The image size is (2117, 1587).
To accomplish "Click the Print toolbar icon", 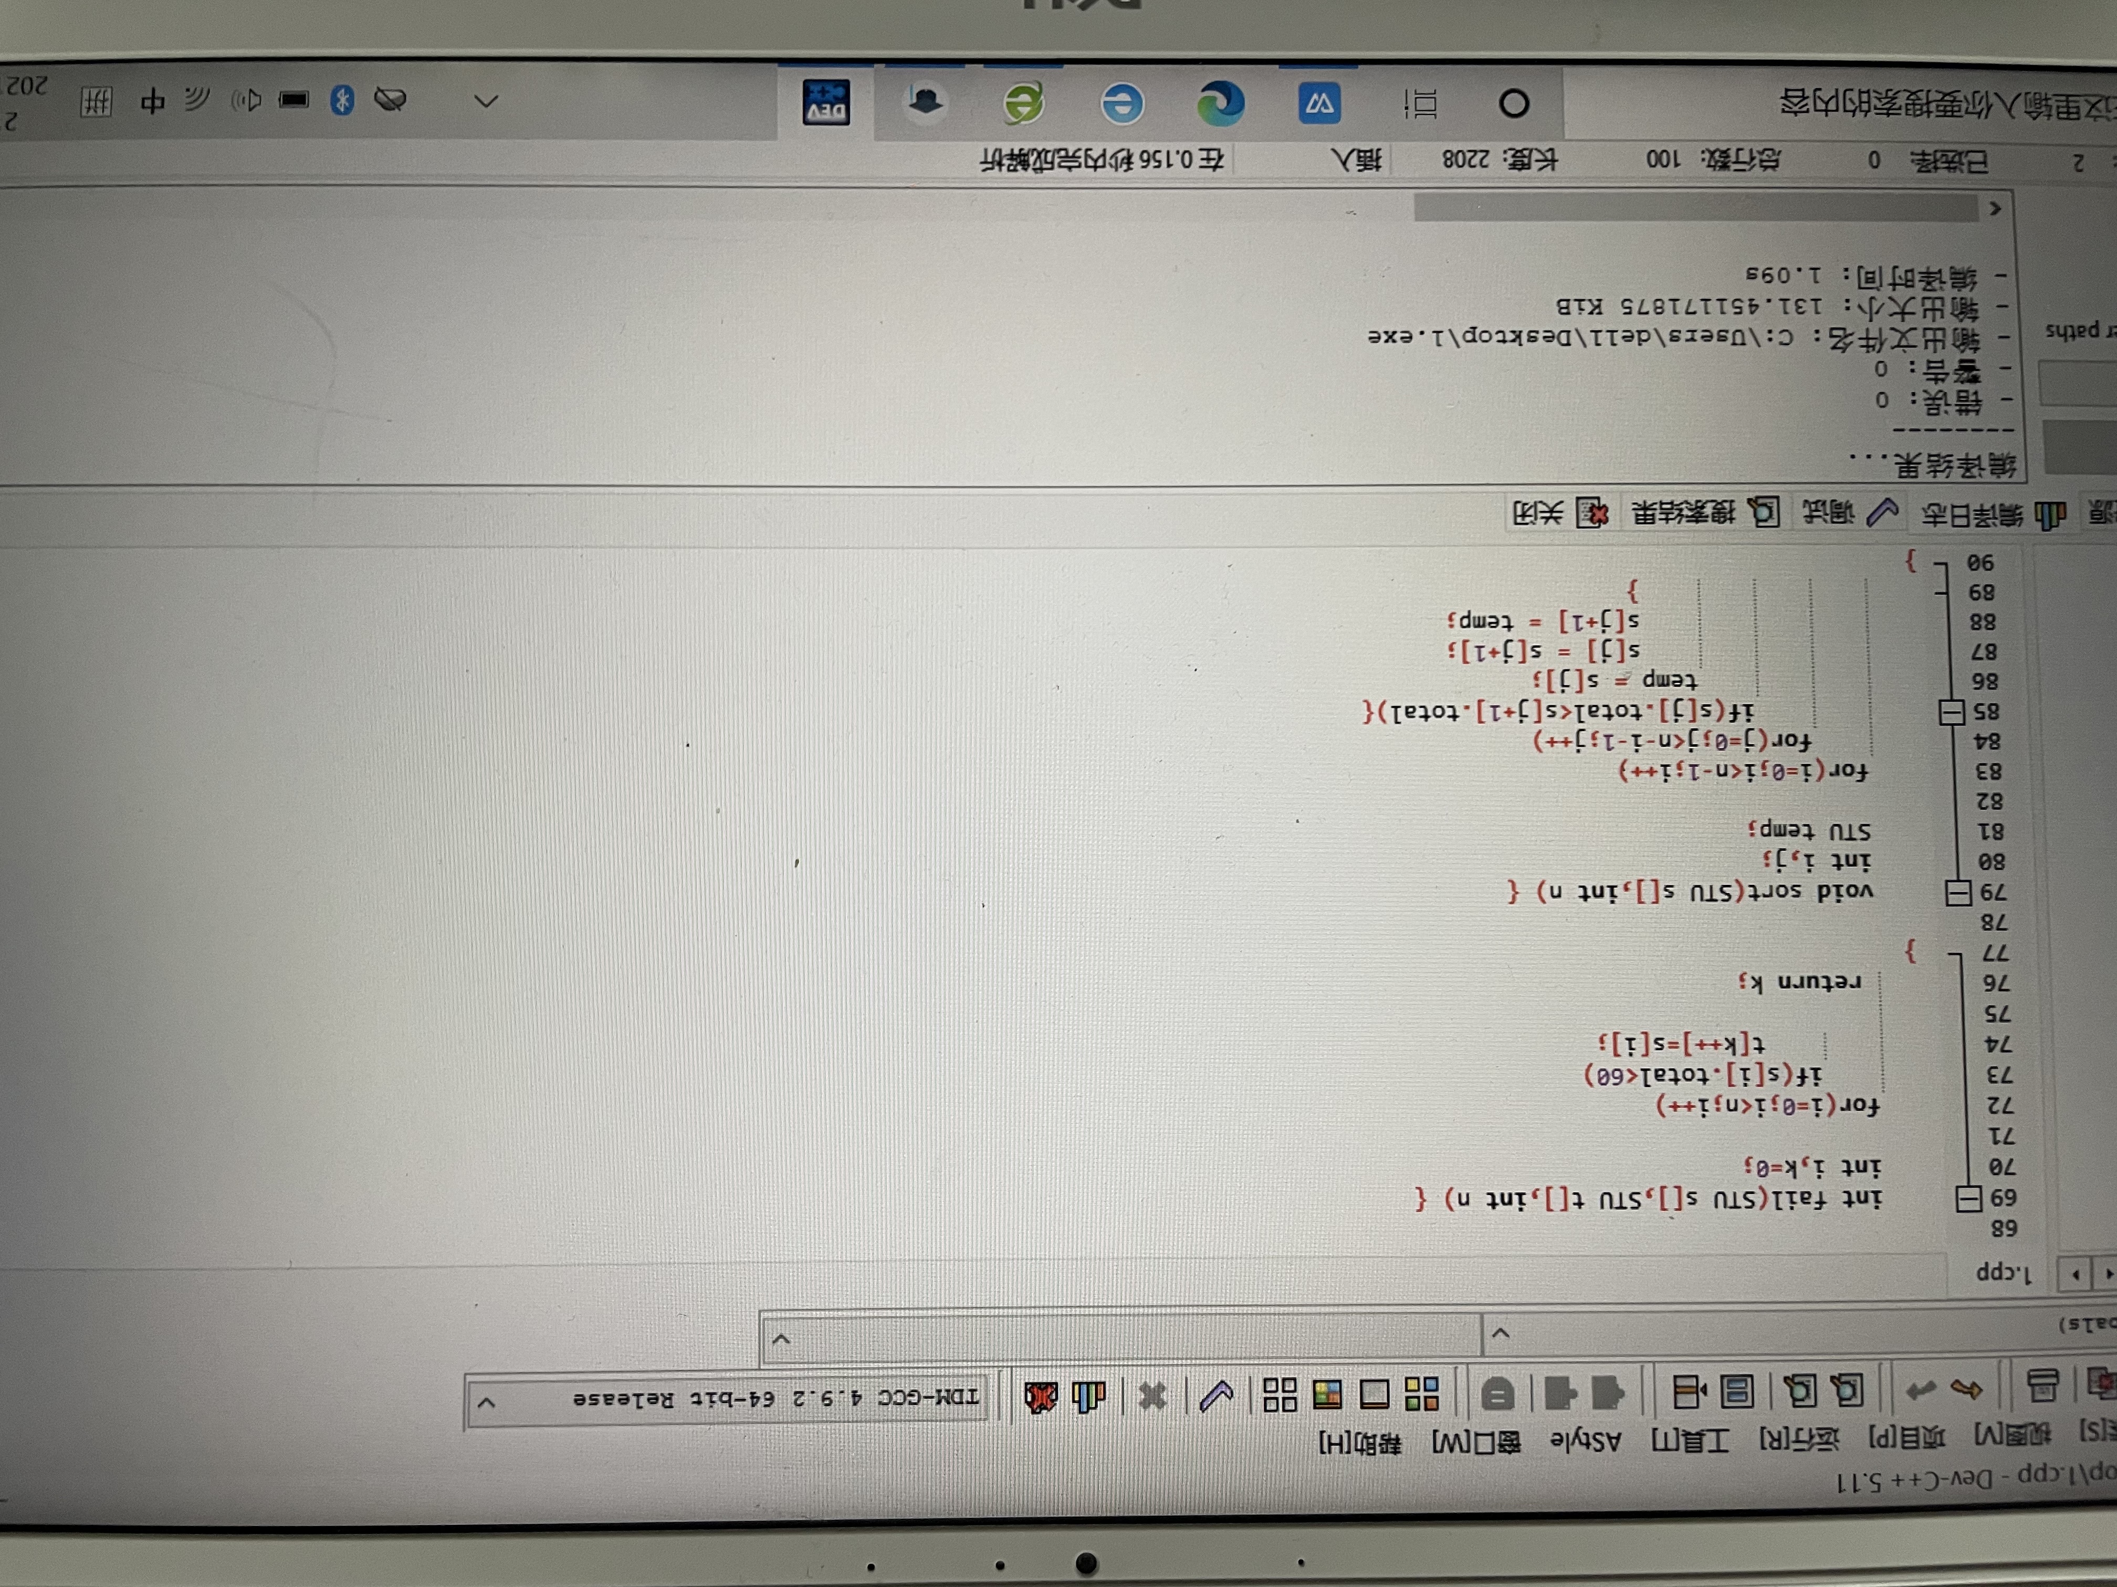I will [x=2042, y=1386].
